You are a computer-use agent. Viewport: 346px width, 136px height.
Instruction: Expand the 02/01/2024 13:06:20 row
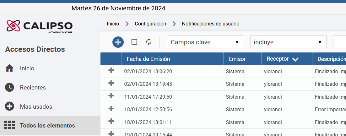click(x=111, y=71)
